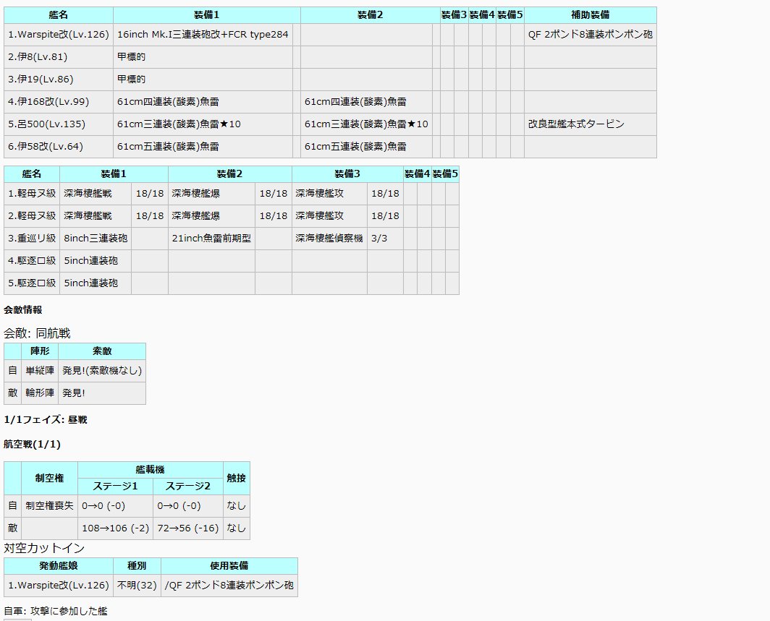Click the '会敵: 同航戦' line
The width and height of the screenshot is (770, 621).
coord(38,333)
